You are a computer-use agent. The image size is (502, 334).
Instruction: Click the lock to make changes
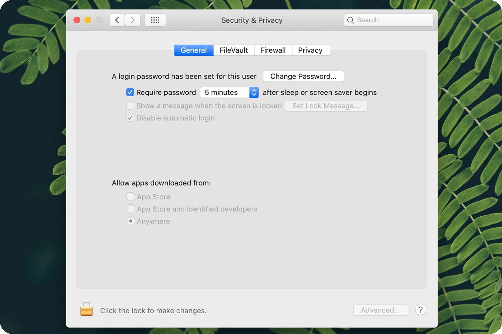pos(86,309)
